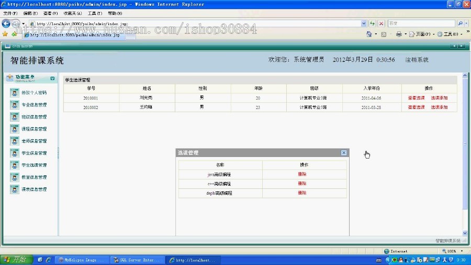The height and width of the screenshot is (265, 471).
Task: Open the 文件(F) menu
Action: [x=10, y=14]
